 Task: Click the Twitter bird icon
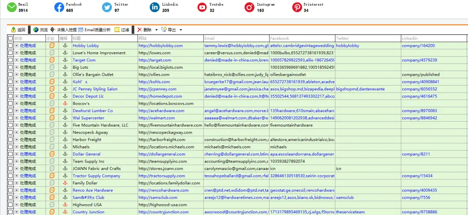[x=107, y=7]
